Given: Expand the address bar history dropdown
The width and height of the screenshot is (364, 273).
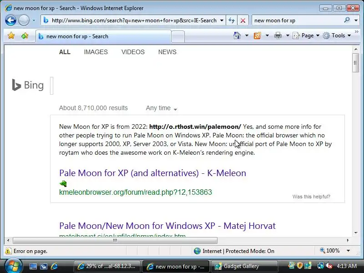Looking at the screenshot, I should coord(222,20).
